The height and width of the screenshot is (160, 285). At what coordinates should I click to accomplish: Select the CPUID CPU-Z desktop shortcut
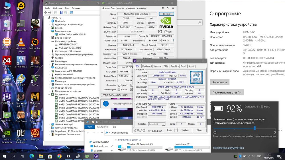click(x=7, y=98)
